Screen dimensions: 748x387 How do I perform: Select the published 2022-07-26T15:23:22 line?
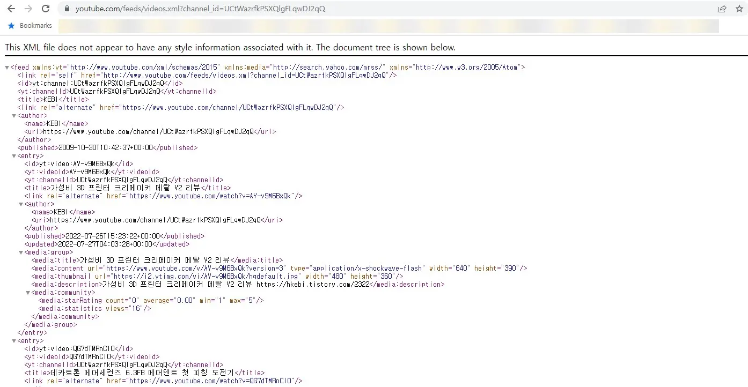point(114,236)
